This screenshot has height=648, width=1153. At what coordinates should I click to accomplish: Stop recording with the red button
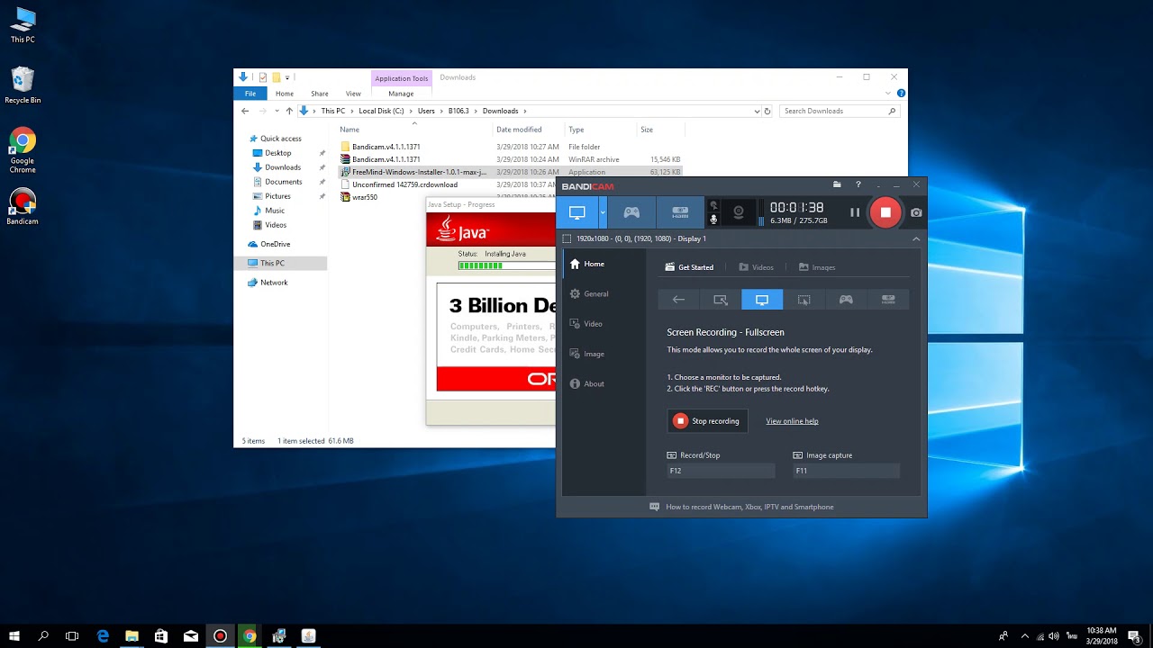885,212
